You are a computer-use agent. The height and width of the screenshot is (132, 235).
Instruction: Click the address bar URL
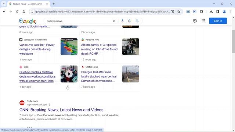[102, 11]
